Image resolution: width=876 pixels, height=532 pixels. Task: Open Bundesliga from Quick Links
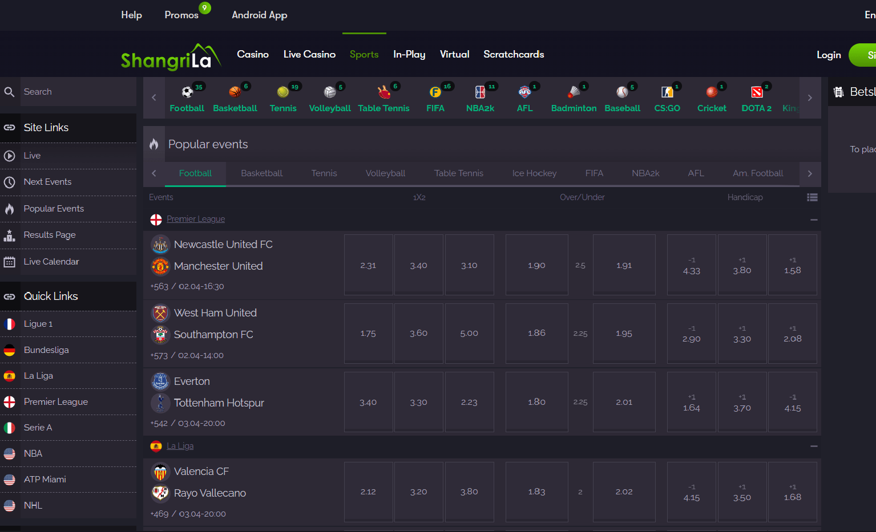[46, 350]
